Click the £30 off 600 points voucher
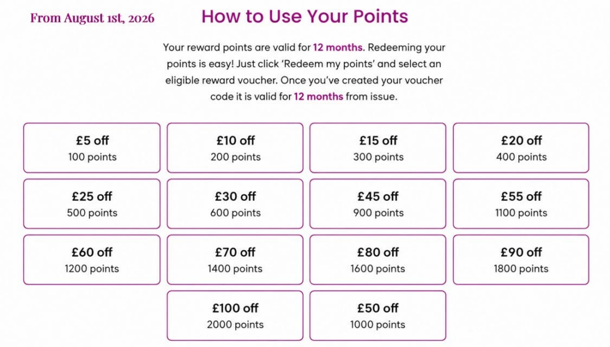610x347 pixels. [x=235, y=204]
